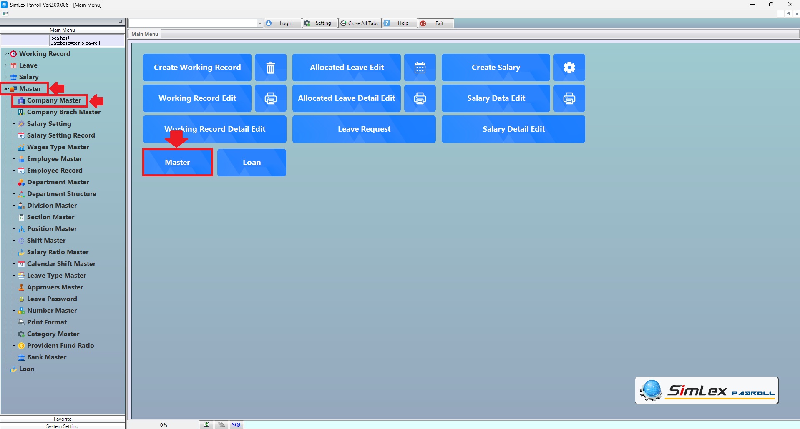Click the Close All Tabs toolbar button

coord(360,23)
